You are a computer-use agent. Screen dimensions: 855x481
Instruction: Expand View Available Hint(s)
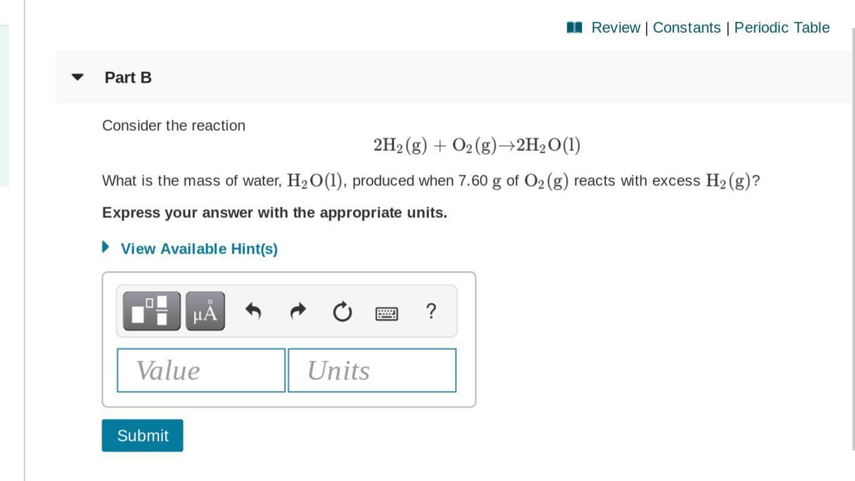click(x=199, y=249)
